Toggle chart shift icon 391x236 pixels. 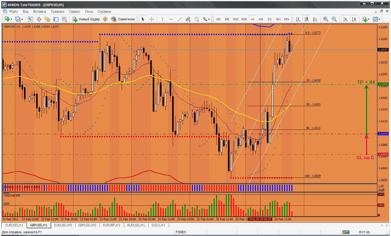[354, 19]
